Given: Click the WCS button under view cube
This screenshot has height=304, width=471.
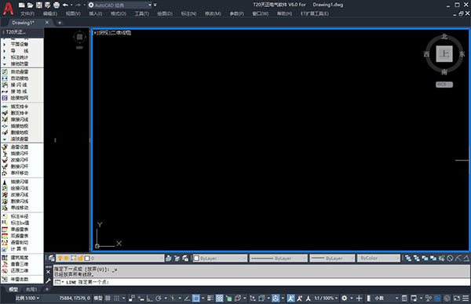Looking at the screenshot, I should [444, 85].
